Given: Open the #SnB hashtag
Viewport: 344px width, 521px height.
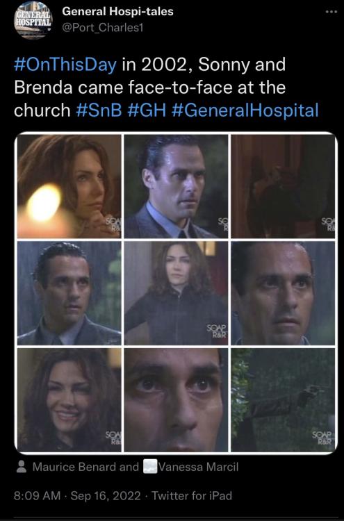Looking at the screenshot, I should (x=99, y=110).
